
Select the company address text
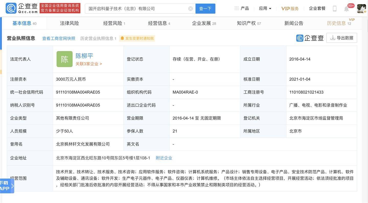(103, 158)
